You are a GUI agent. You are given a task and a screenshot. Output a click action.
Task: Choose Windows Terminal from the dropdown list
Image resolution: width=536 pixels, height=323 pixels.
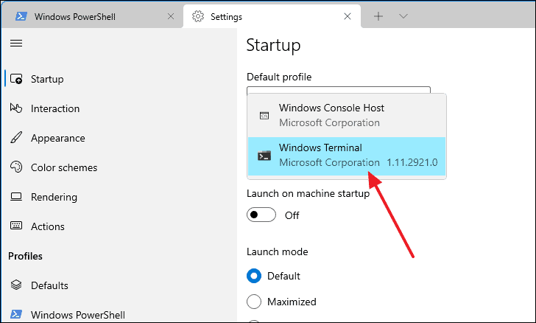point(346,155)
